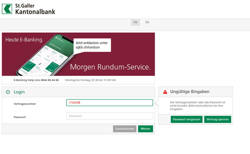The height and width of the screenshot is (154, 250).
Task: Click the 'Passwort' field label
Action: click(20, 117)
